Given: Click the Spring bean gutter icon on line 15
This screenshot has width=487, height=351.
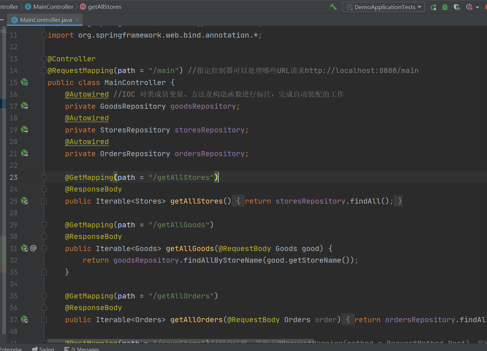Looking at the screenshot, I should click(x=25, y=82).
